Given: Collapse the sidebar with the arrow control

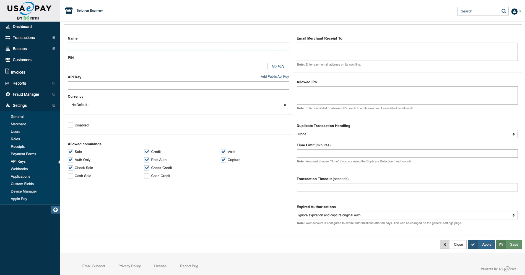Looking at the screenshot, I should click(55, 210).
